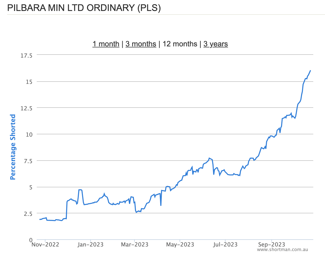The height and width of the screenshot is (261, 325).
Task: Click the 10 y-axis value
Action: 29,135
